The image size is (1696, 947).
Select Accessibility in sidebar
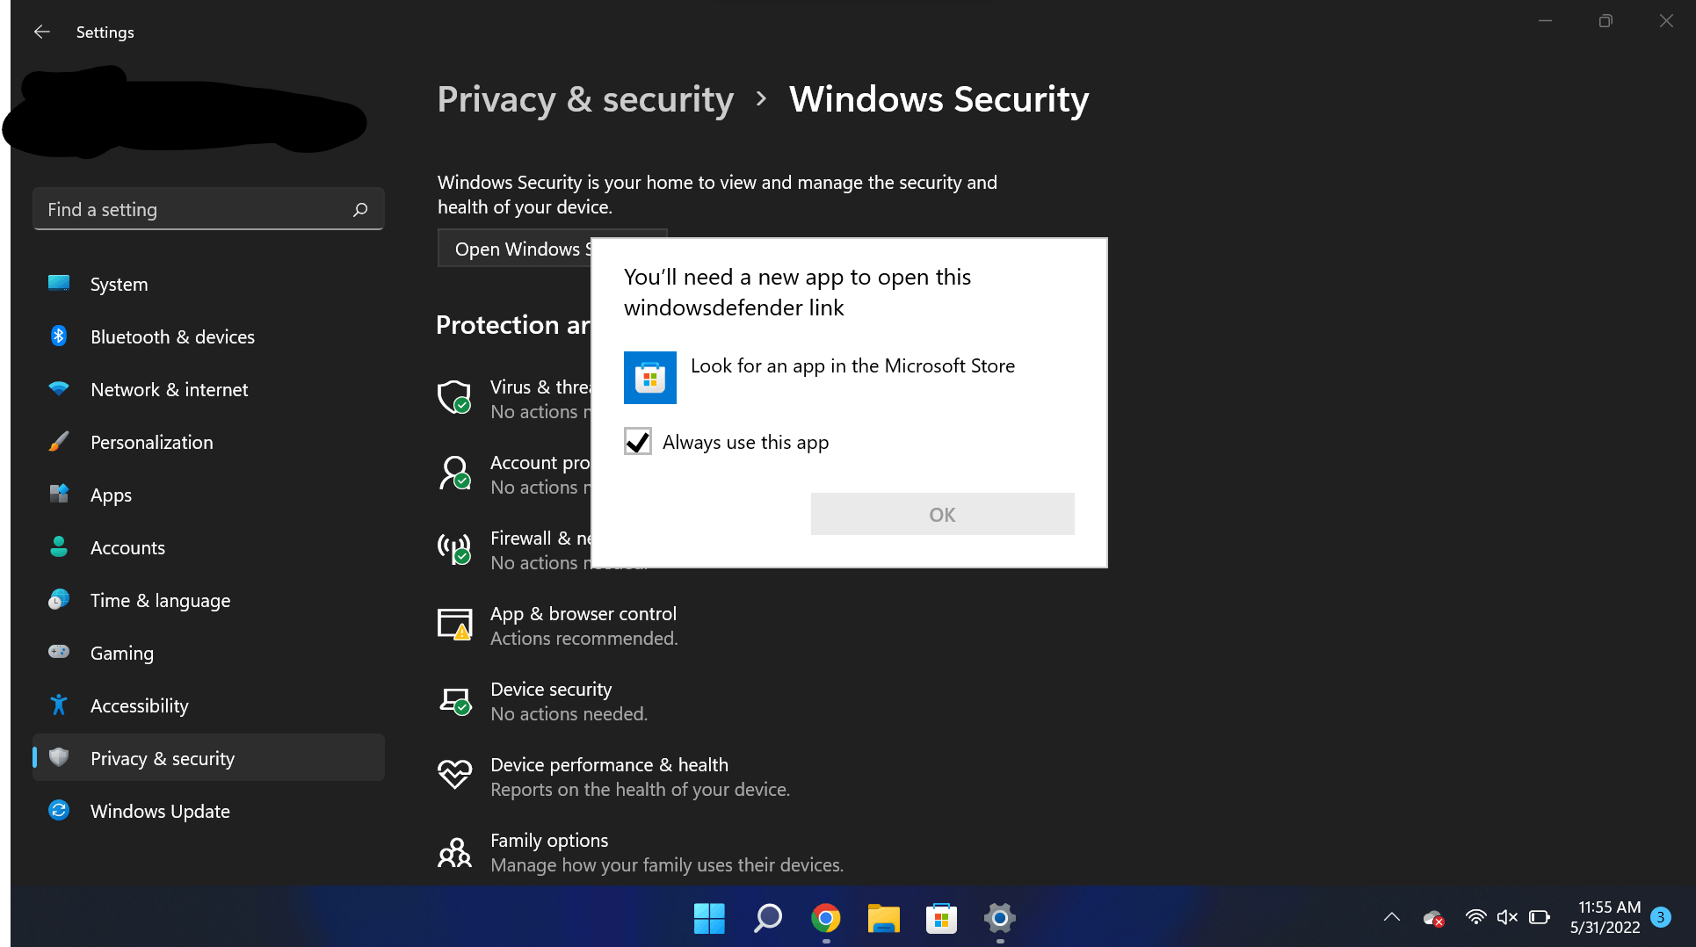[208, 705]
